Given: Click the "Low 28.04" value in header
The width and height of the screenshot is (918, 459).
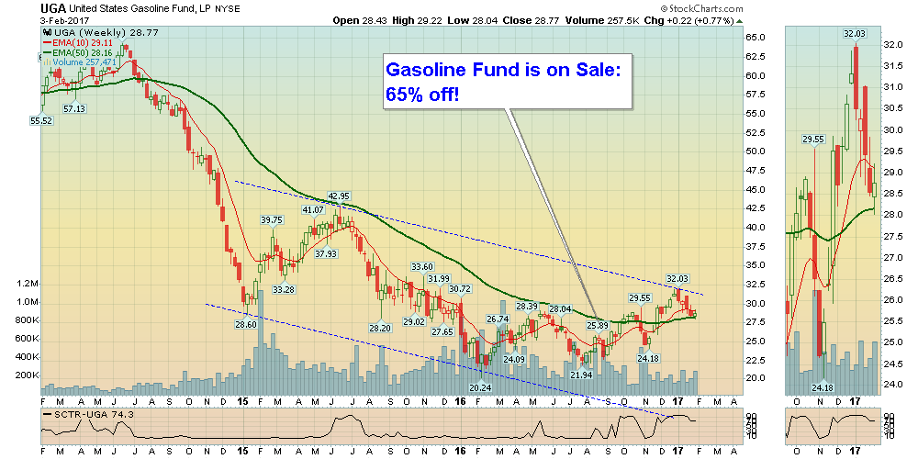Looking at the screenshot, I should point(473,20).
